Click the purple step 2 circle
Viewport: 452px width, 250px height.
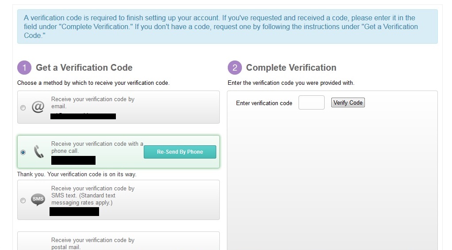pos(235,68)
